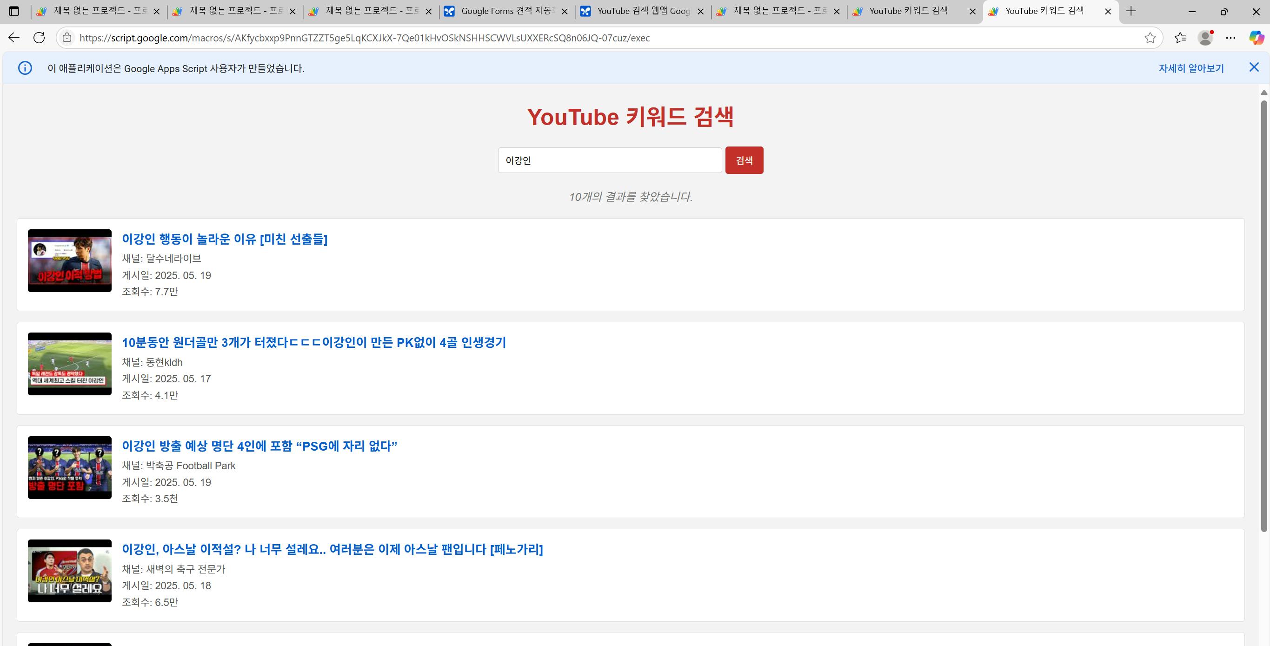Click the info icon in banner
This screenshot has width=1270, height=646.
point(25,68)
